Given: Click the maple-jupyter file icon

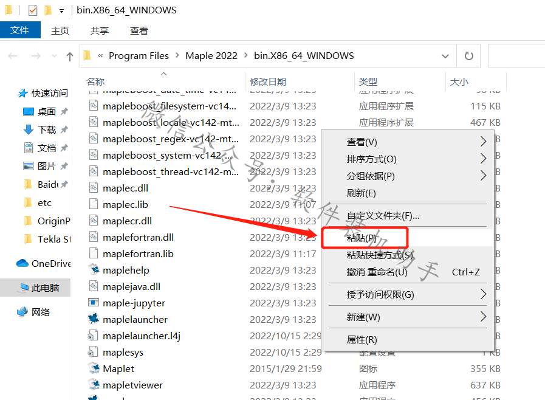Looking at the screenshot, I should [x=94, y=302].
